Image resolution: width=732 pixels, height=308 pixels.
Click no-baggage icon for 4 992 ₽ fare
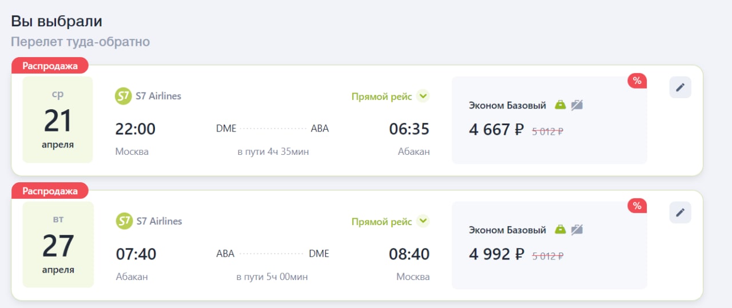tap(577, 230)
